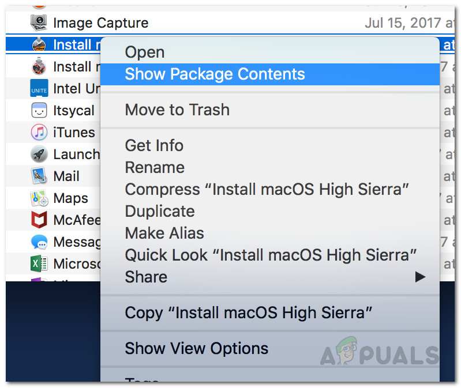Select the Launchpad rocket icon
461x388 pixels.
pos(39,155)
